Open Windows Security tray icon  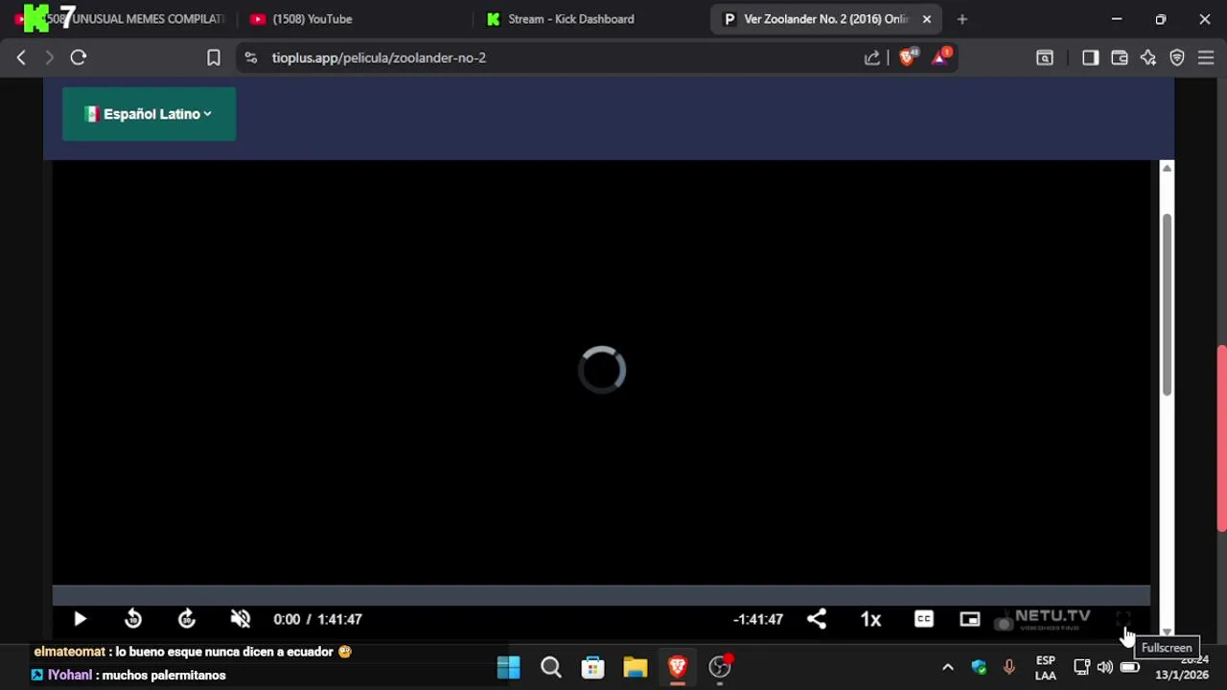click(x=979, y=667)
